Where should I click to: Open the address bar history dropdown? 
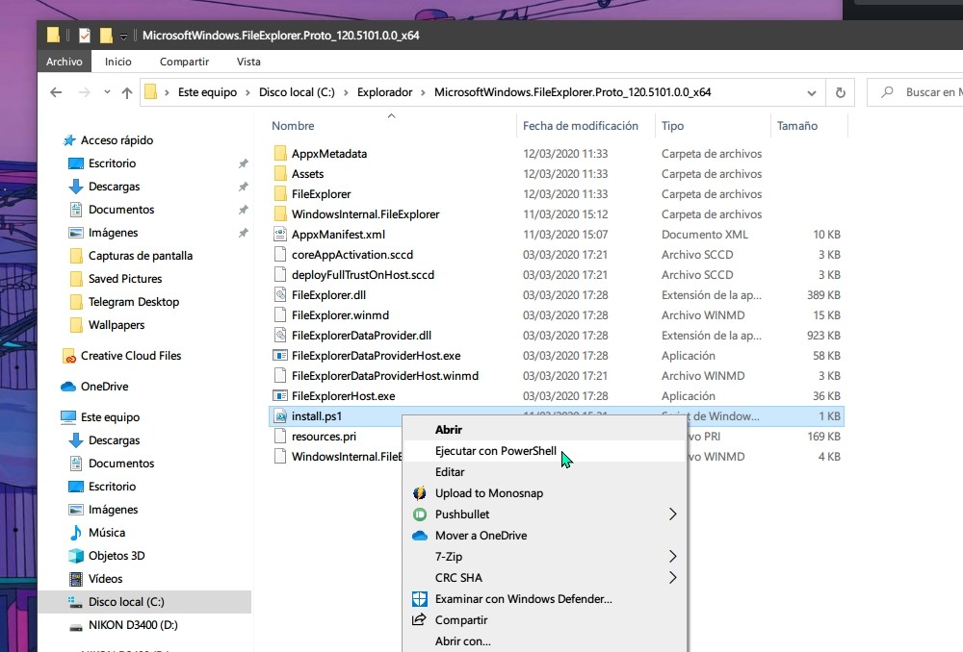coord(812,91)
